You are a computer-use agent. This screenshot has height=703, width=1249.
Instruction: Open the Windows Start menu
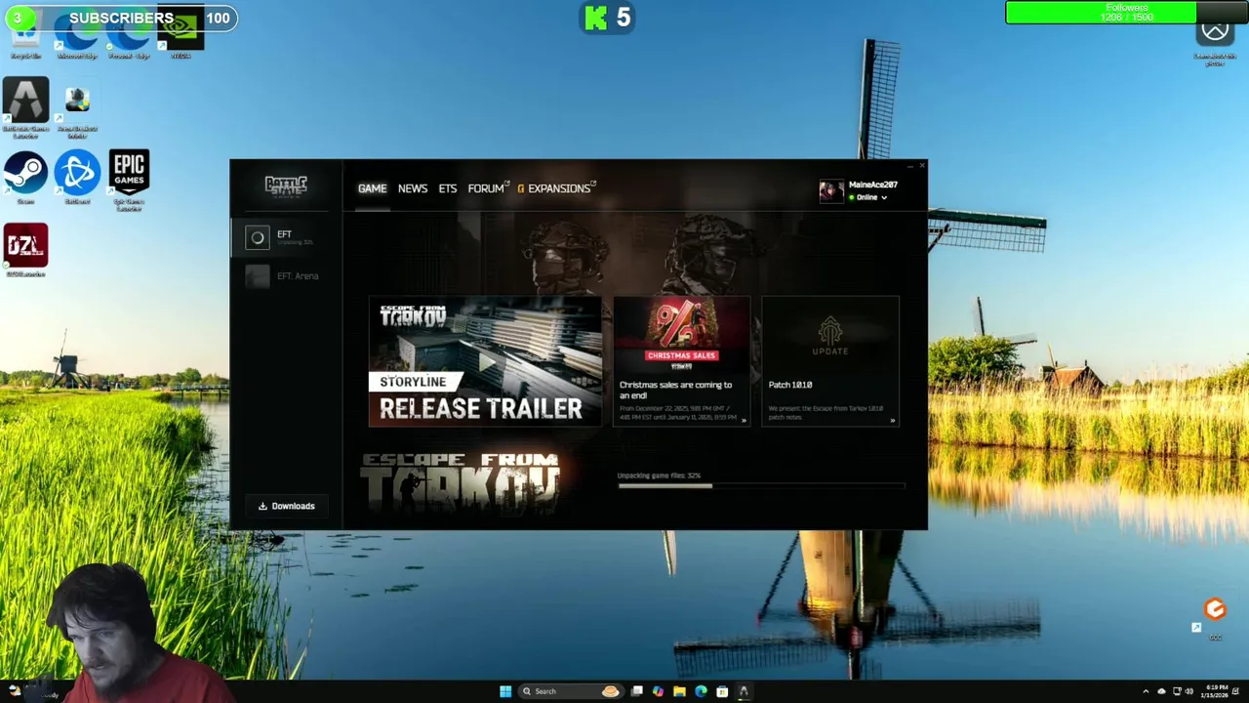(505, 691)
